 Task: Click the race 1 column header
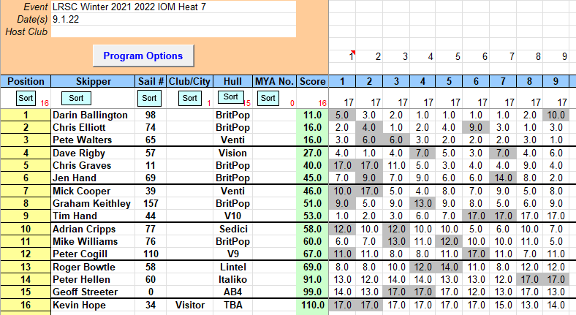[342, 81]
